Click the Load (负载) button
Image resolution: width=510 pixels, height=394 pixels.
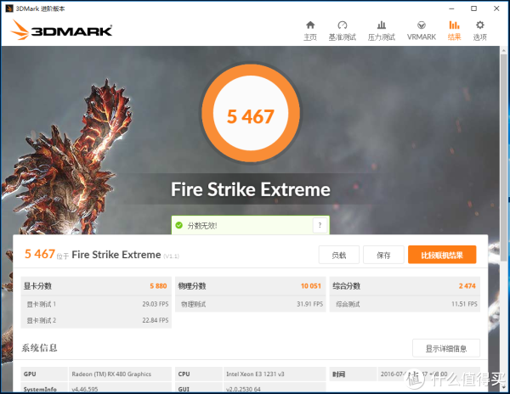coord(339,255)
